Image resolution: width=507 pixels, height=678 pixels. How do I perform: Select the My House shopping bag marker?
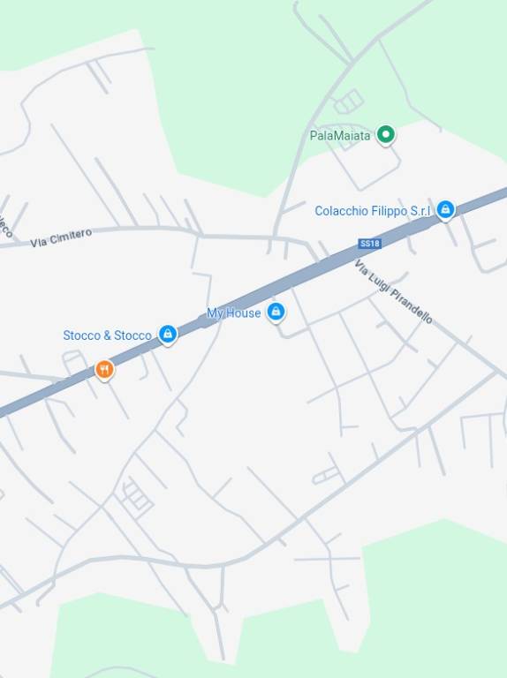pyautogui.click(x=276, y=312)
